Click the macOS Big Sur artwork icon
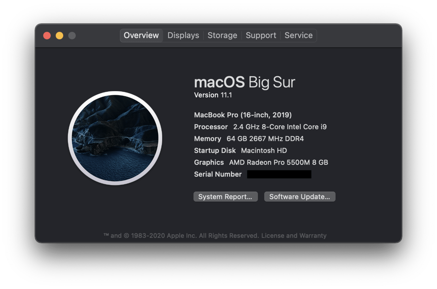The width and height of the screenshot is (437, 289). click(x=115, y=138)
